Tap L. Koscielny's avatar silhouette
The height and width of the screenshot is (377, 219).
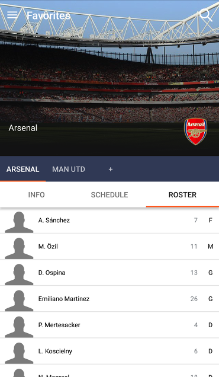coord(19,353)
